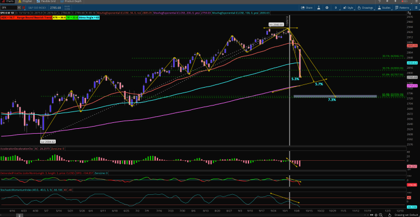Open the Studies menu

click(x=384, y=8)
